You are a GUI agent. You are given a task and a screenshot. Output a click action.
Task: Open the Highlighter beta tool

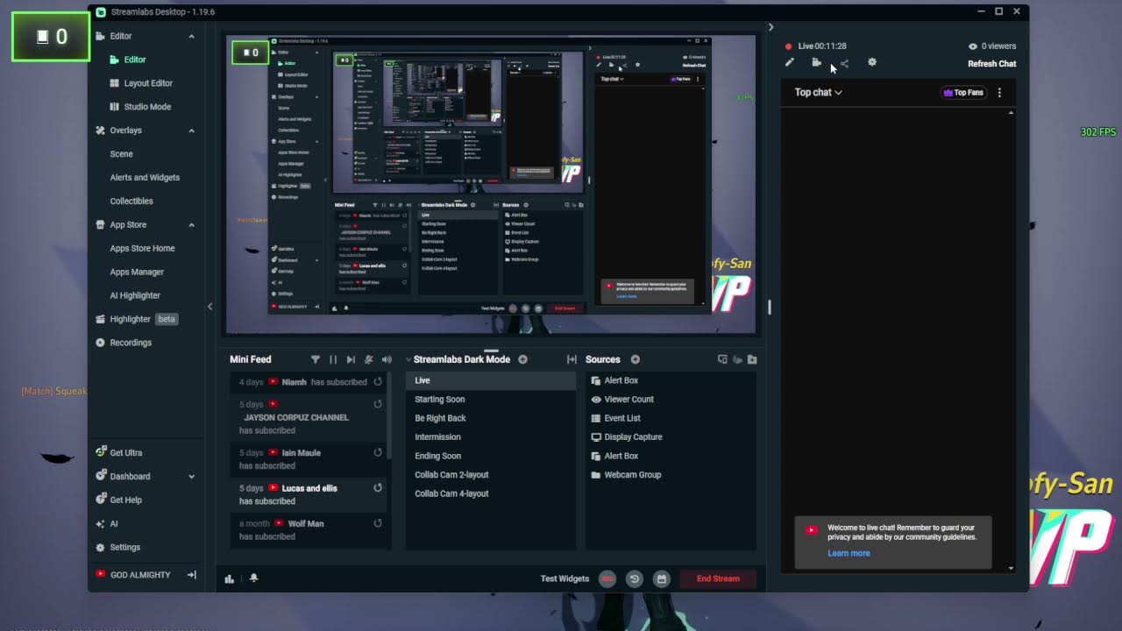pyautogui.click(x=136, y=319)
